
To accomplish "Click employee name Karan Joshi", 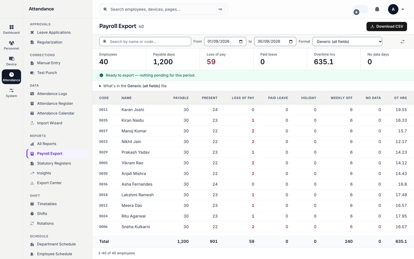I will (x=133, y=110).
